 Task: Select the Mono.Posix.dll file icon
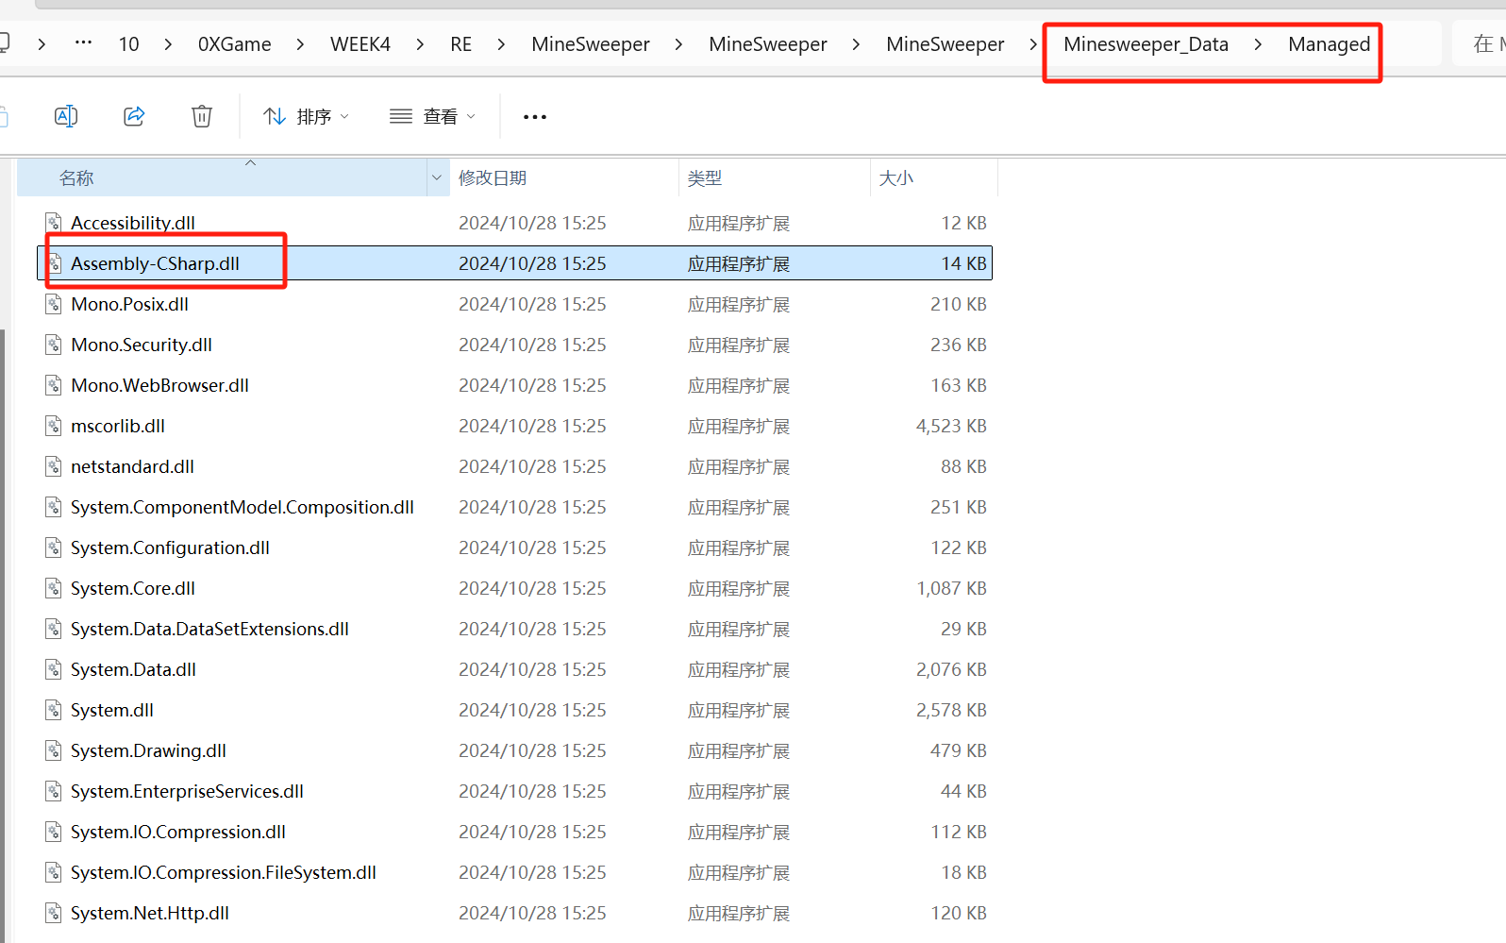click(55, 304)
